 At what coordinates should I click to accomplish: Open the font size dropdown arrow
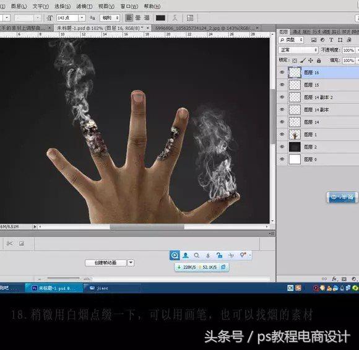(x=82, y=18)
